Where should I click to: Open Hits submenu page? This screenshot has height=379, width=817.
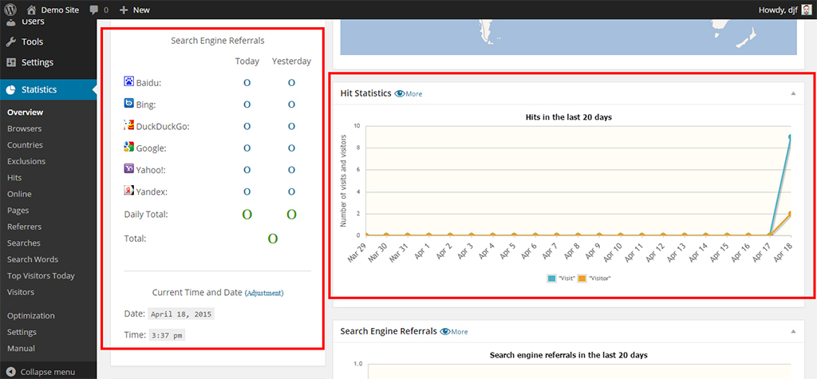14,178
